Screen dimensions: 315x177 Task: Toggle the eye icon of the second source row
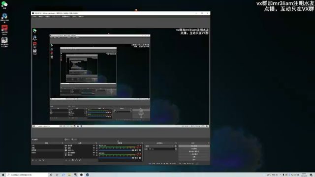94,148
